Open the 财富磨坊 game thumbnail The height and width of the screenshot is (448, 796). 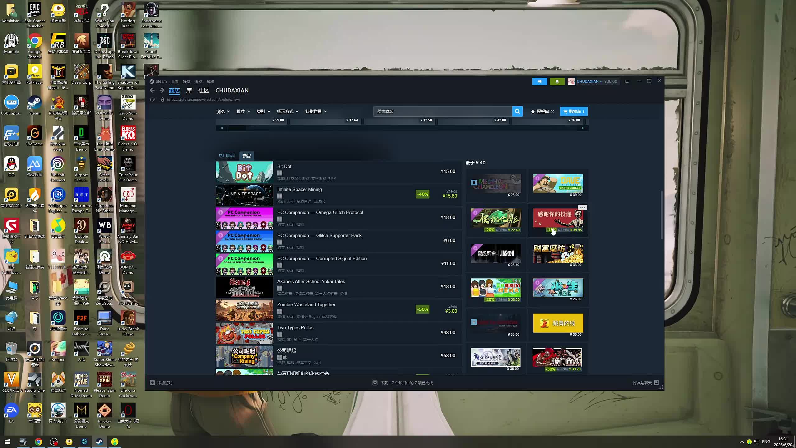point(558,253)
